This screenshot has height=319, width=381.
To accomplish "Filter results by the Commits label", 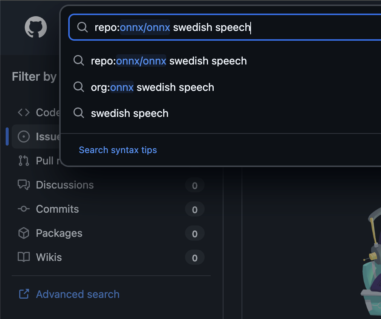I will pyautogui.click(x=57, y=209).
